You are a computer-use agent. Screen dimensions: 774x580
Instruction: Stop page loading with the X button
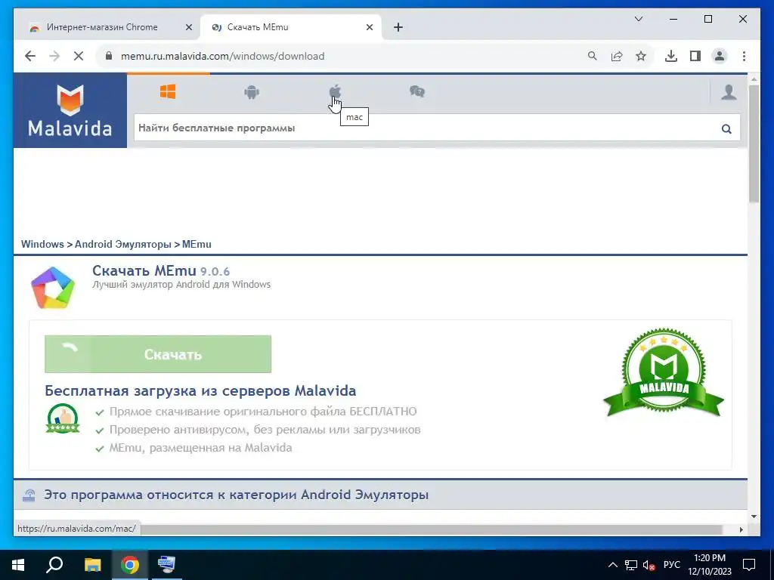pyautogui.click(x=79, y=56)
